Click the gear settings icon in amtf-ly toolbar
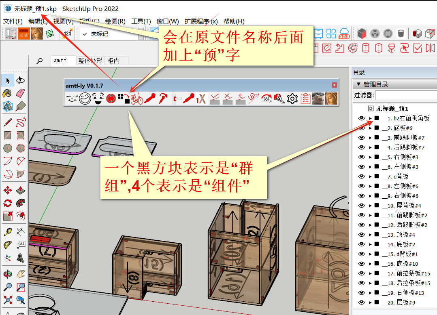 coord(292,99)
